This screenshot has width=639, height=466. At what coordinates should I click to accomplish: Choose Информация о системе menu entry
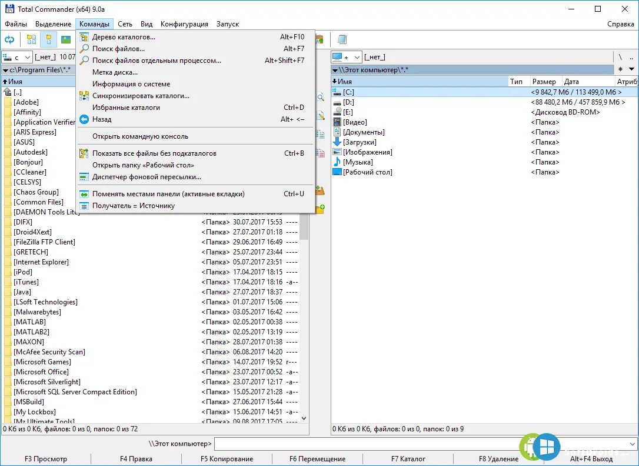pyautogui.click(x=195, y=84)
